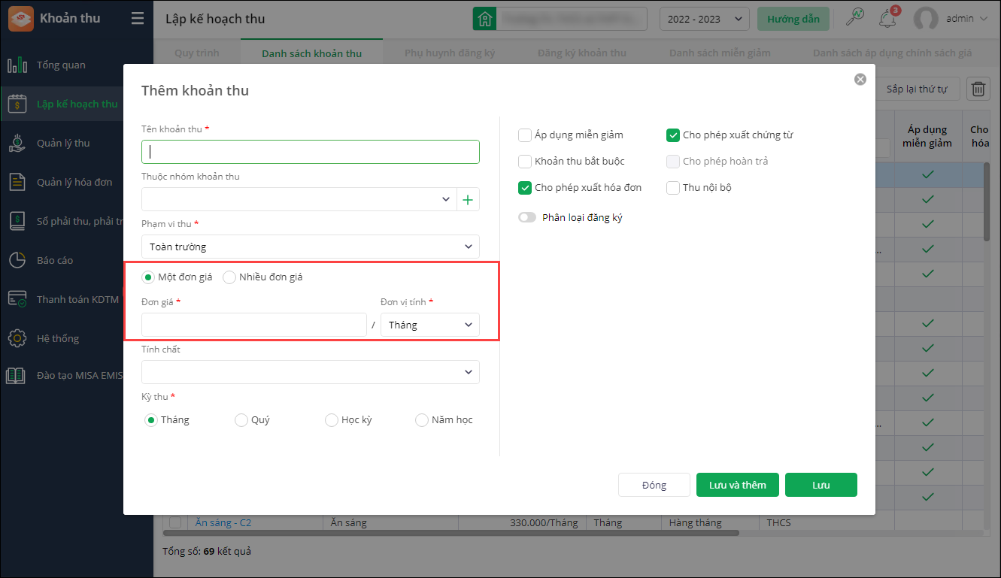This screenshot has height=578, width=1001.
Task: Click the table vertical scrollbar
Action: 987,203
